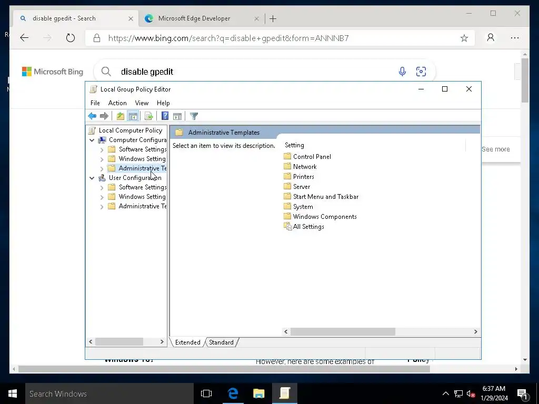Screen dimensions: 539x404
Task: Open the Help menu
Action: (x=163, y=103)
